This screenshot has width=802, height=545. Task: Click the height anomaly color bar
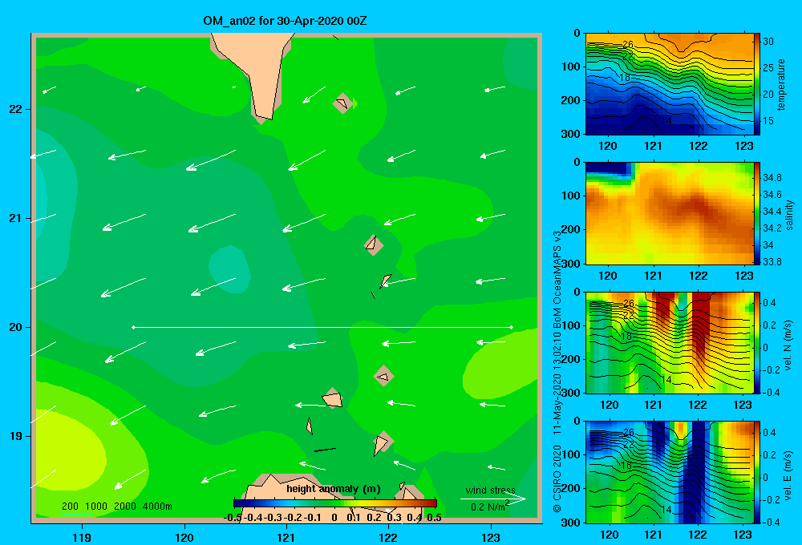point(335,503)
